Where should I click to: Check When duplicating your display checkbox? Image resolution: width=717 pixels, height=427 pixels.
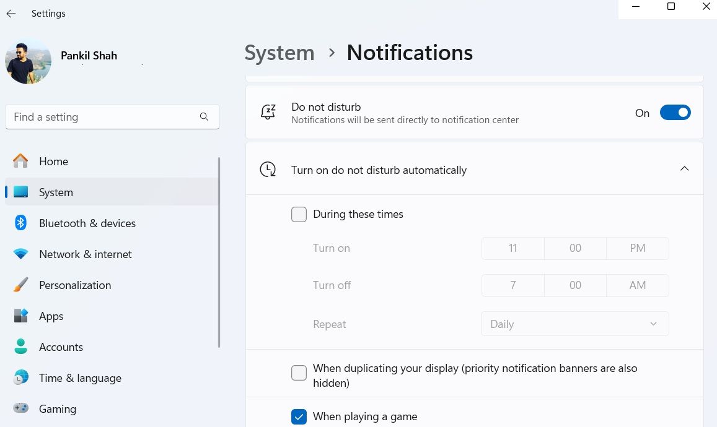pos(299,373)
